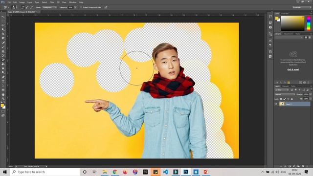Image resolution: width=313 pixels, height=176 pixels.
Task: Open the Tolerance slider arrow
Action: click(75, 7)
